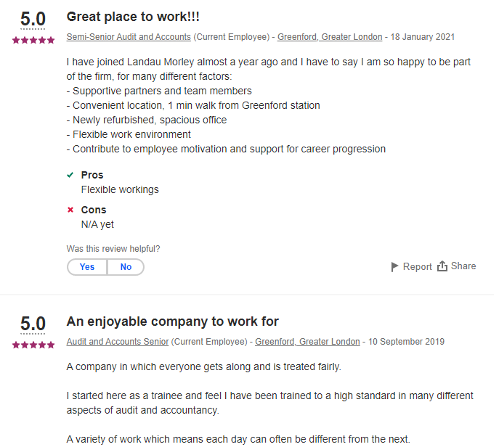Click the Report text link

pos(418,267)
